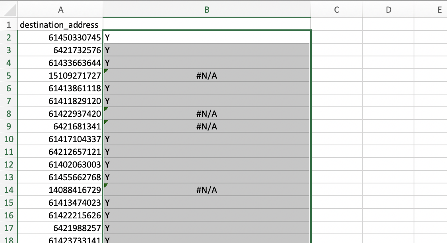The width and height of the screenshot is (447, 243).
Task: Select the #N/A cell in row 5
Action: 207,75
